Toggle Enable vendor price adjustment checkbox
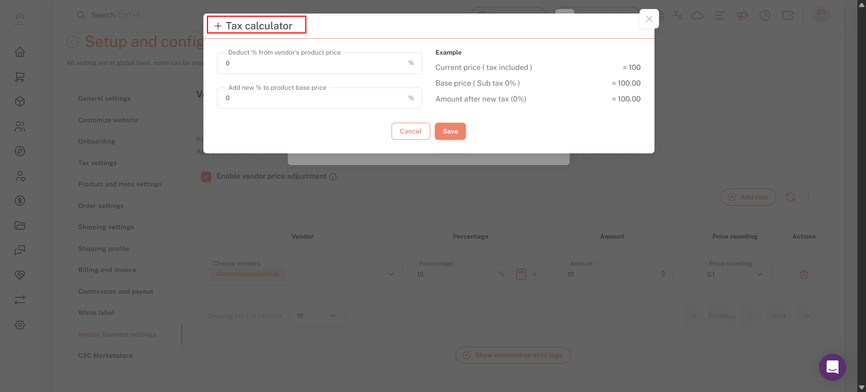The height and width of the screenshot is (392, 866). 206,176
